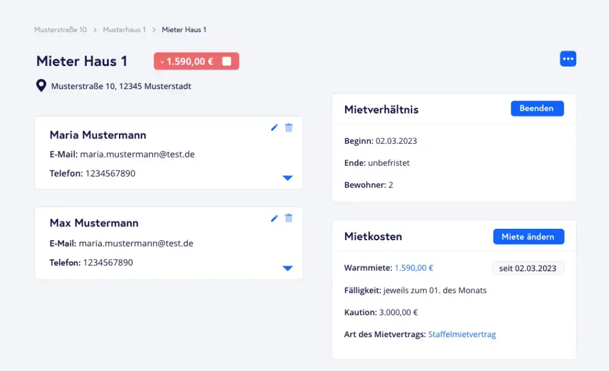
Task: Go to Musterstraße 10 breadcrumb
Action: [x=60, y=30]
